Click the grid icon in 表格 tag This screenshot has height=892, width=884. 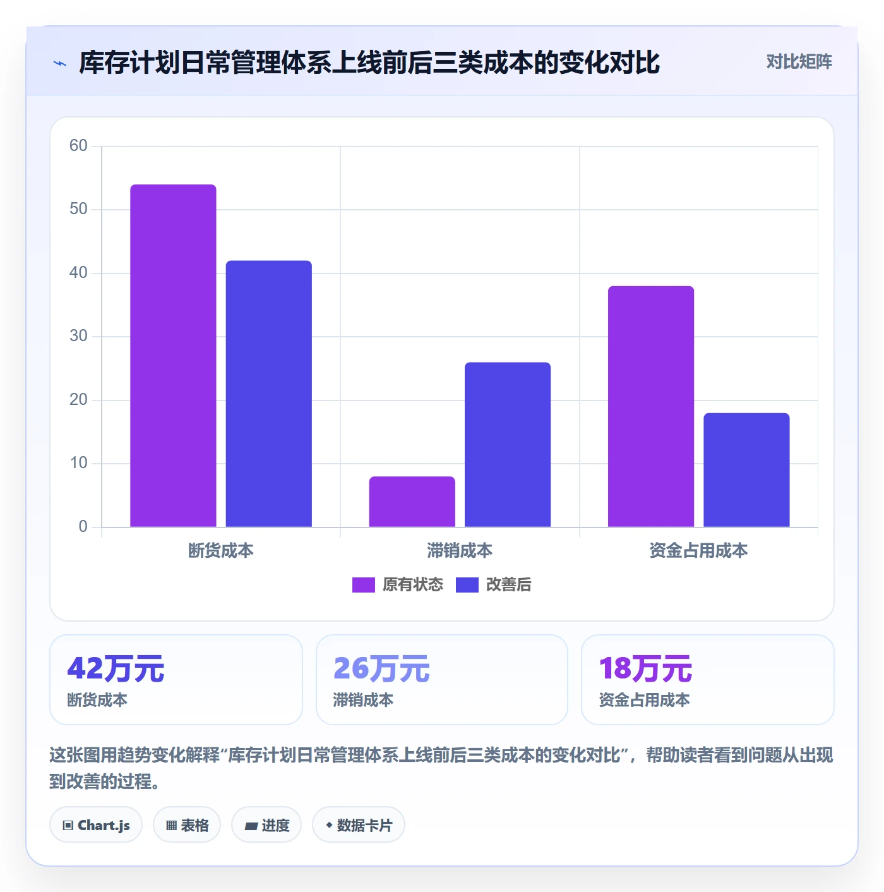click(x=171, y=826)
